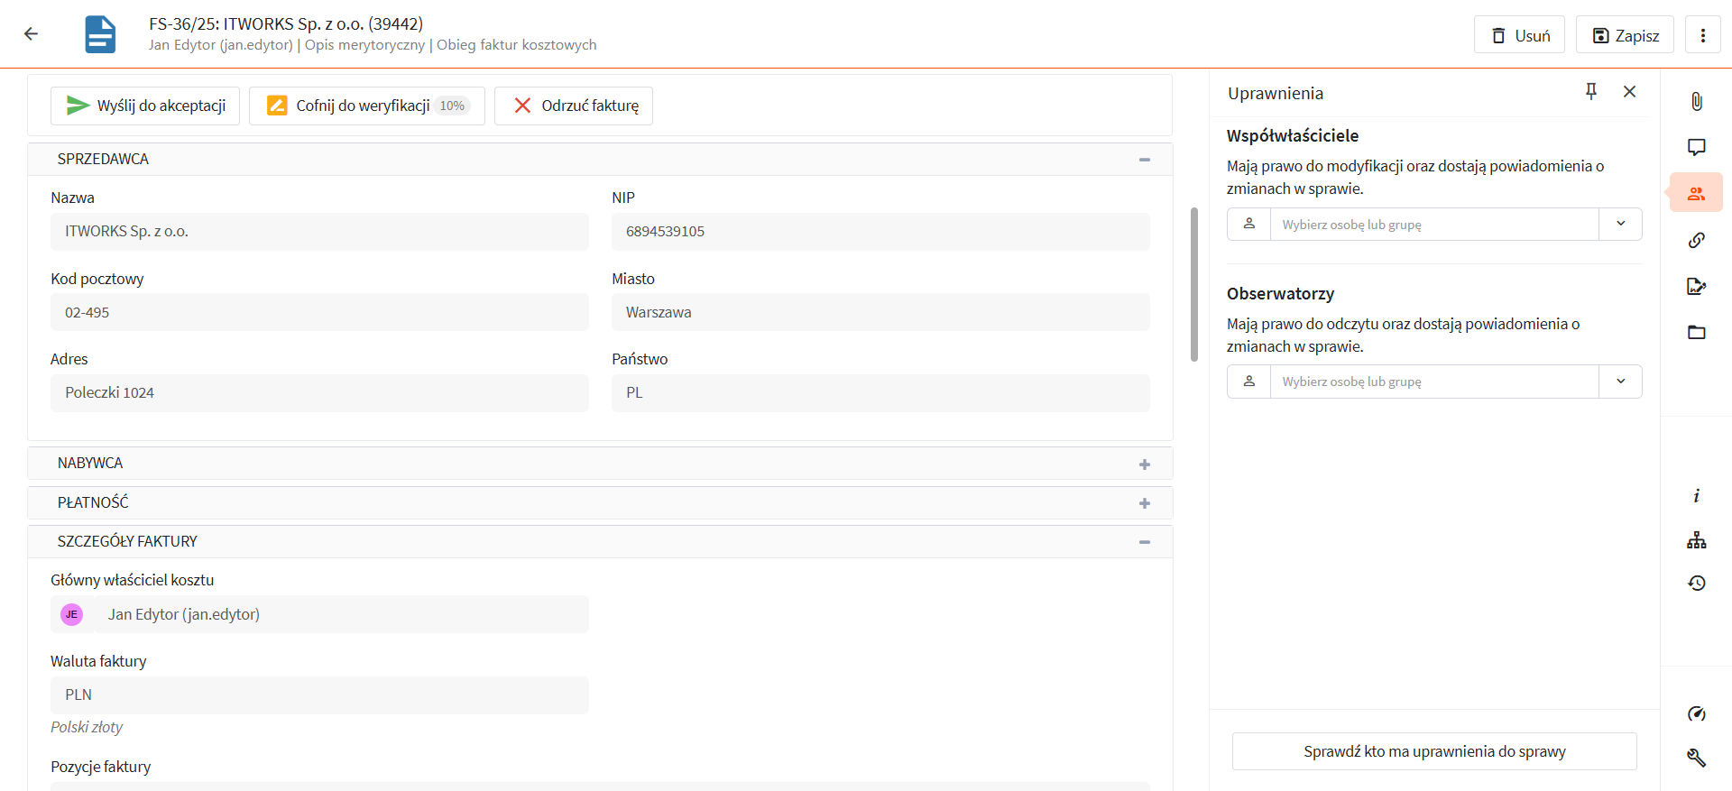The height and width of the screenshot is (791, 1732).
Task: Pin the Uprawnienia panel
Action: pyautogui.click(x=1591, y=91)
